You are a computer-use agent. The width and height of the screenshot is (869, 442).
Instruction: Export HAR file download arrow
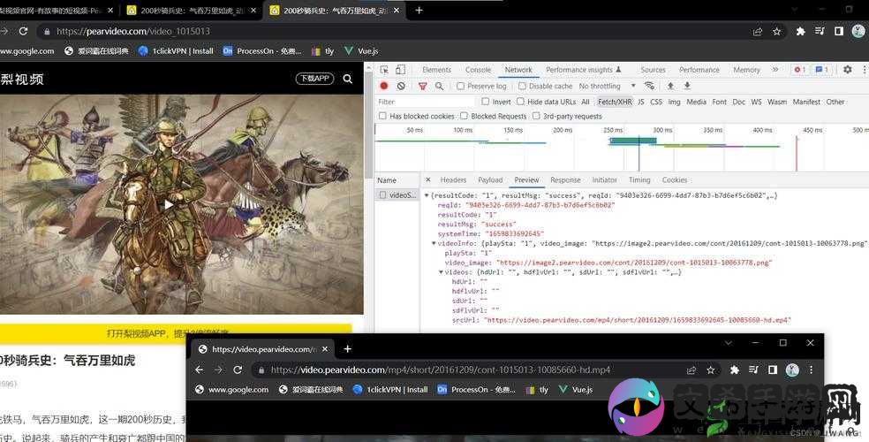pyautogui.click(x=687, y=86)
